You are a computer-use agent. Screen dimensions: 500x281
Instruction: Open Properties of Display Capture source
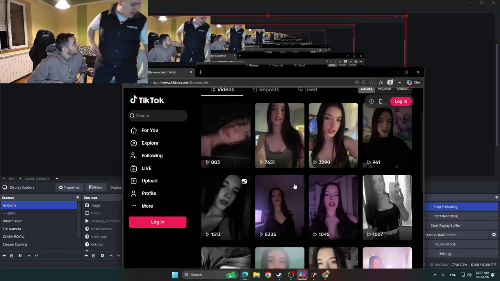pos(69,188)
